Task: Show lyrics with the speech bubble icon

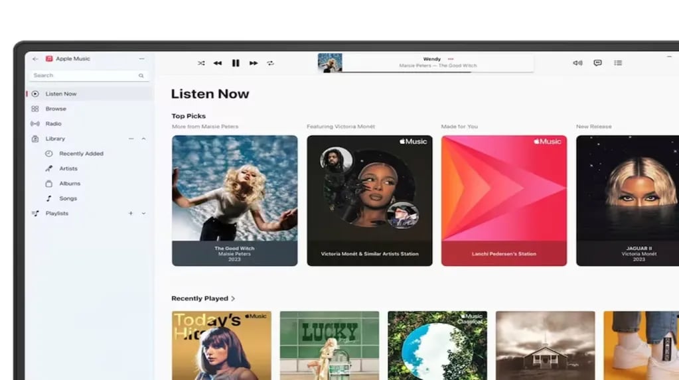Action: click(597, 63)
